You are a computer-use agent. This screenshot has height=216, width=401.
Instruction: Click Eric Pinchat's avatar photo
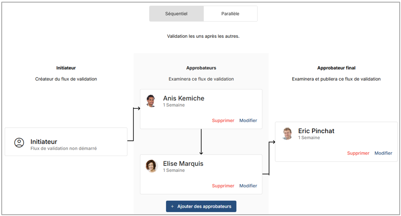point(287,133)
